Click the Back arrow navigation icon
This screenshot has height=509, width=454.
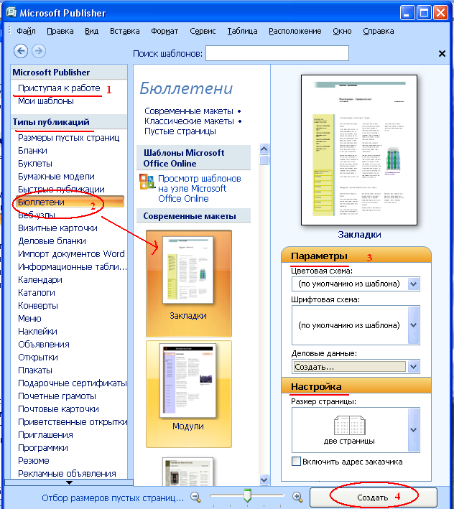(20, 51)
